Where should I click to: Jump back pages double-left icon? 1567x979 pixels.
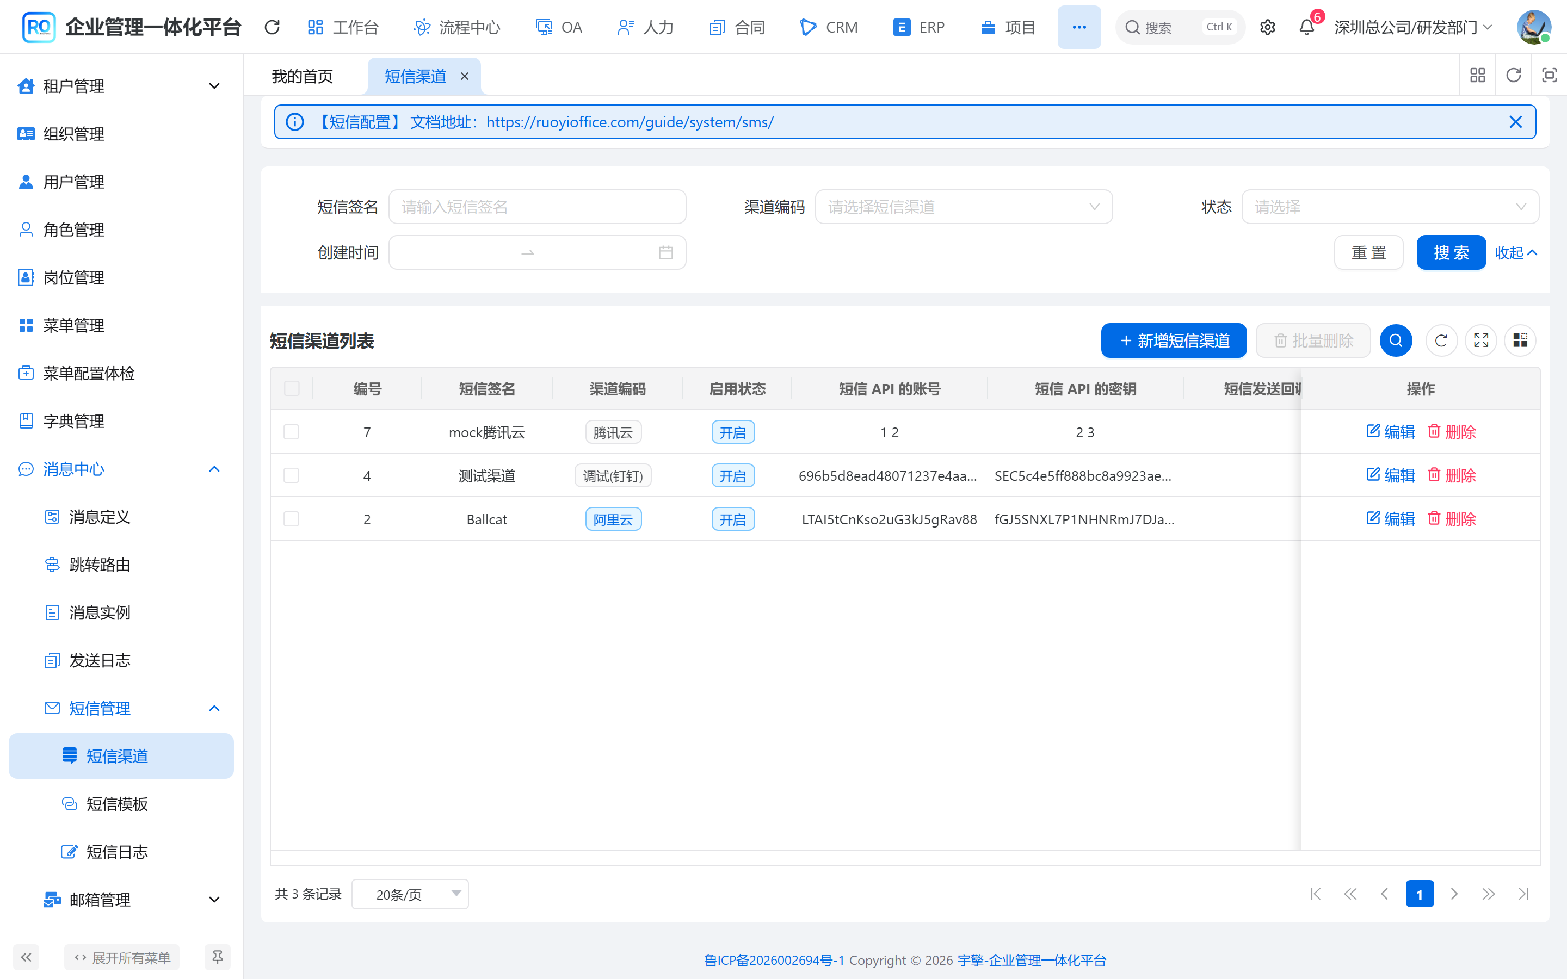[x=1350, y=894]
